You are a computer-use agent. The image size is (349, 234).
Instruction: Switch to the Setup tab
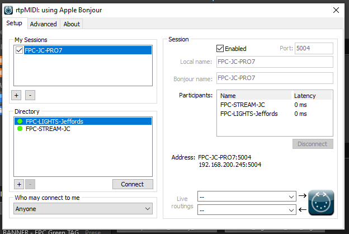14,23
